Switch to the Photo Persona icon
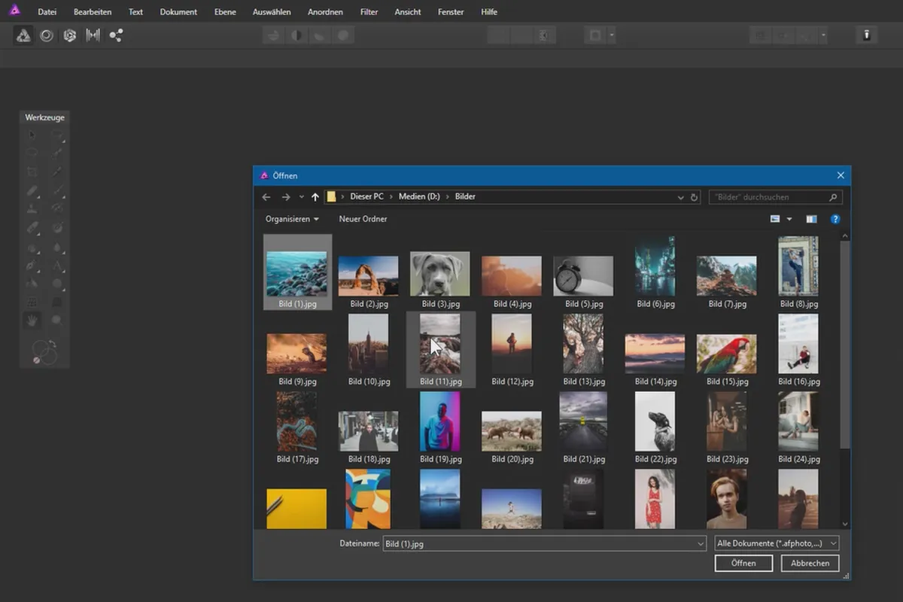903x602 pixels. 23,35
